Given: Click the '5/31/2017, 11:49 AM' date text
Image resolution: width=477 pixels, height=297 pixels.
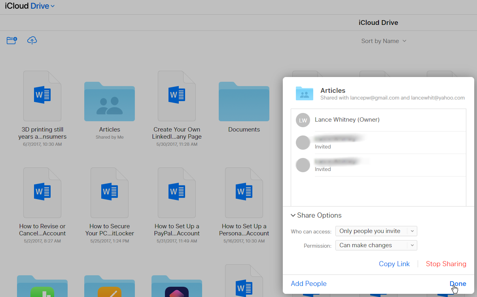Looking at the screenshot, I should (x=177, y=241).
